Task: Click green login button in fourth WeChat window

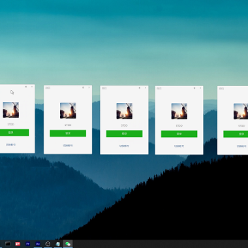Action: [179, 134]
